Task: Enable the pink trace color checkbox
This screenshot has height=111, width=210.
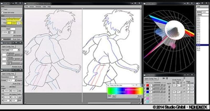Action: pos(145,98)
